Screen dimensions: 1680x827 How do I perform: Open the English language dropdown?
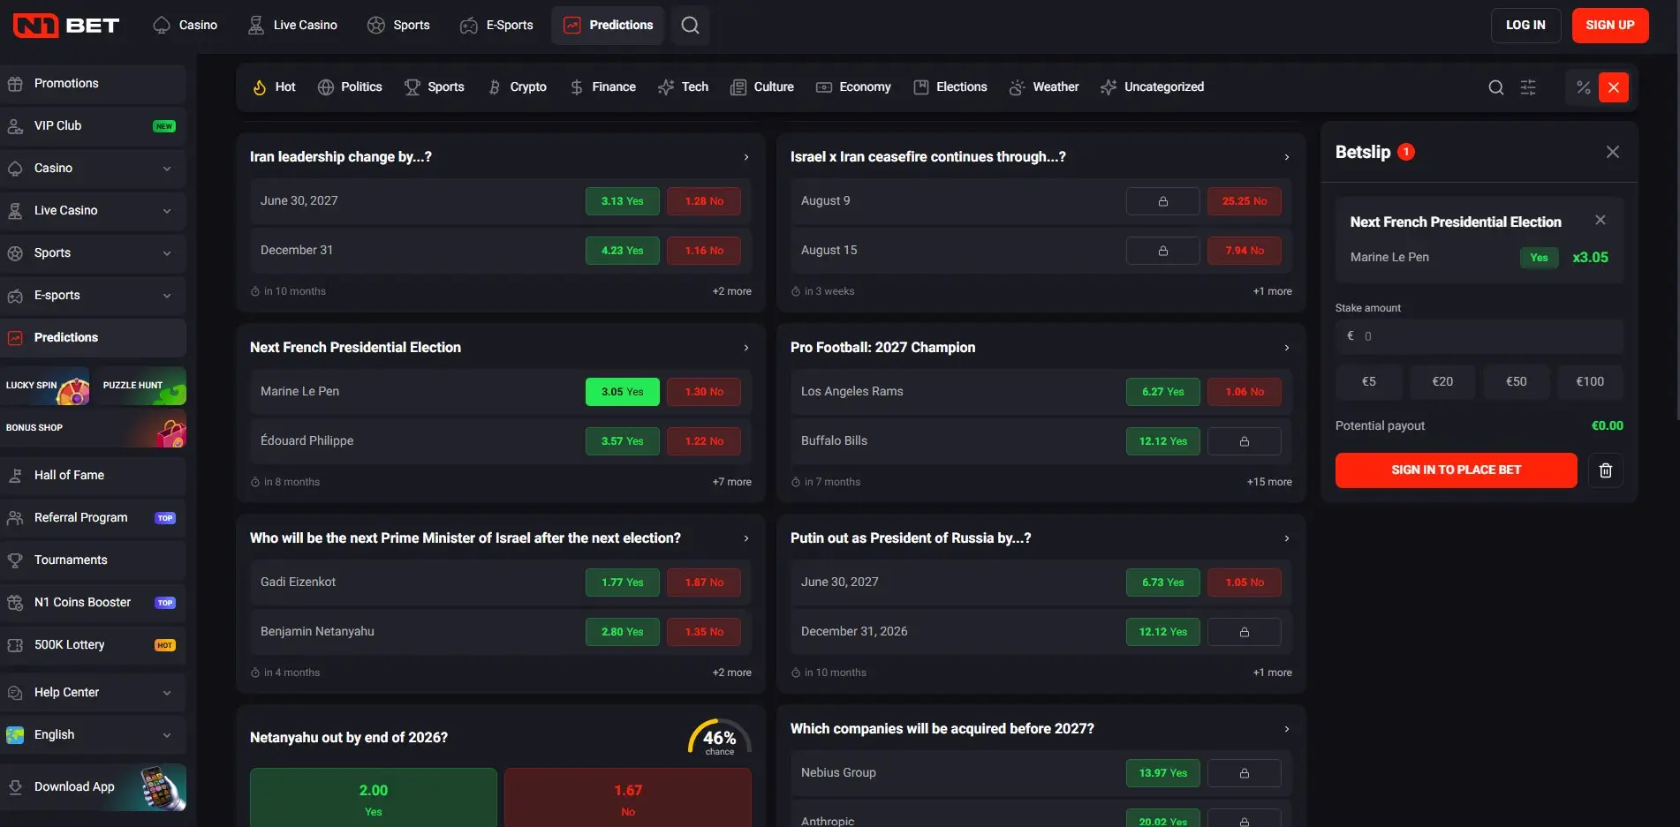[x=93, y=735]
